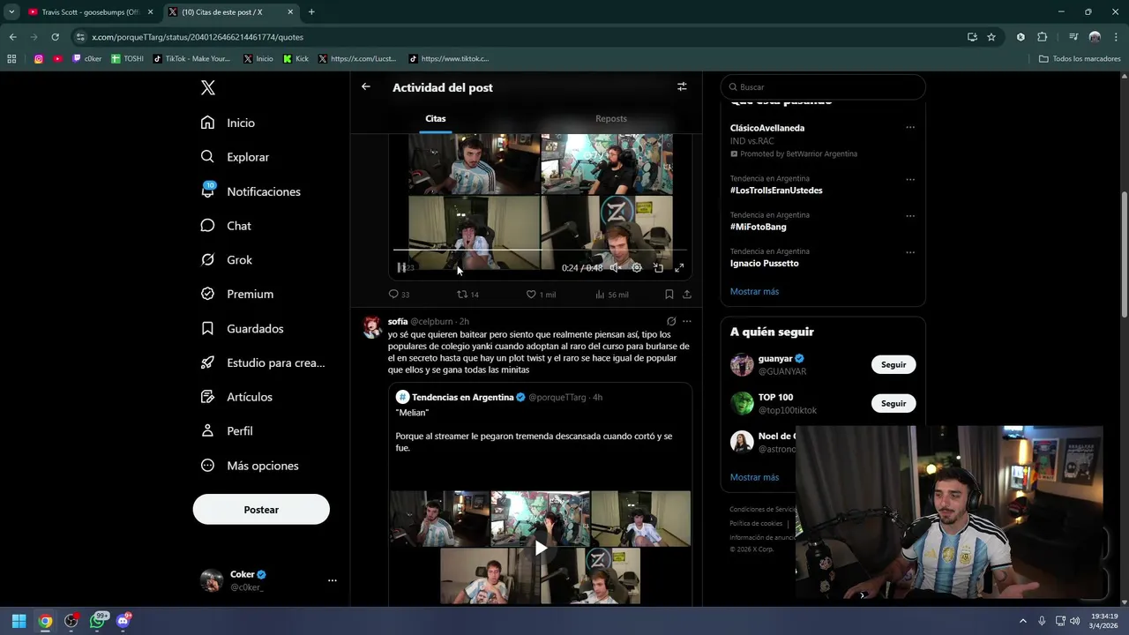Open Chrome three-dot menu
The height and width of the screenshot is (635, 1129).
click(x=1116, y=37)
